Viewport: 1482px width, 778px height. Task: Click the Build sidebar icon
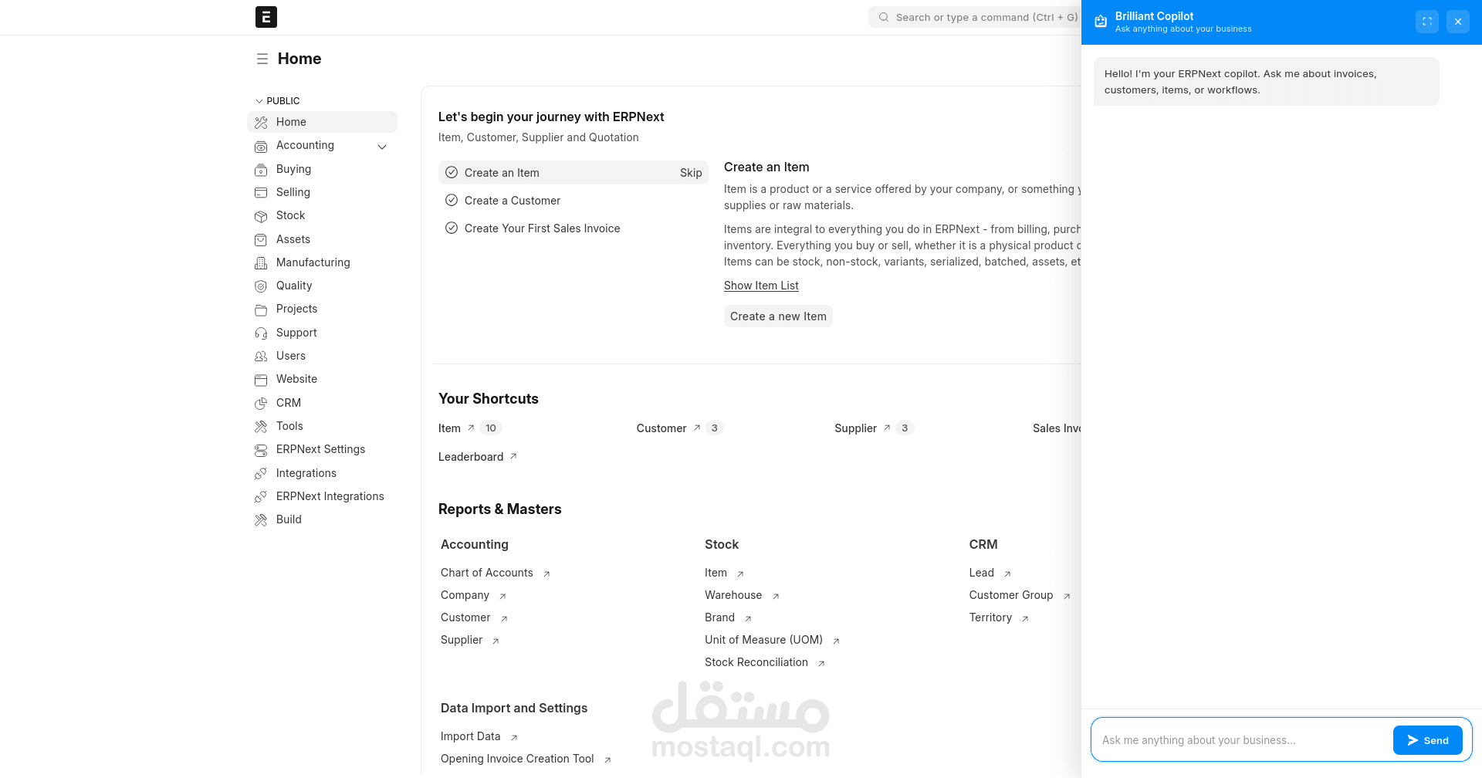coord(261,520)
